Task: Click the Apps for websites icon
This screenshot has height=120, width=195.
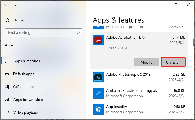Action: click(x=7, y=99)
